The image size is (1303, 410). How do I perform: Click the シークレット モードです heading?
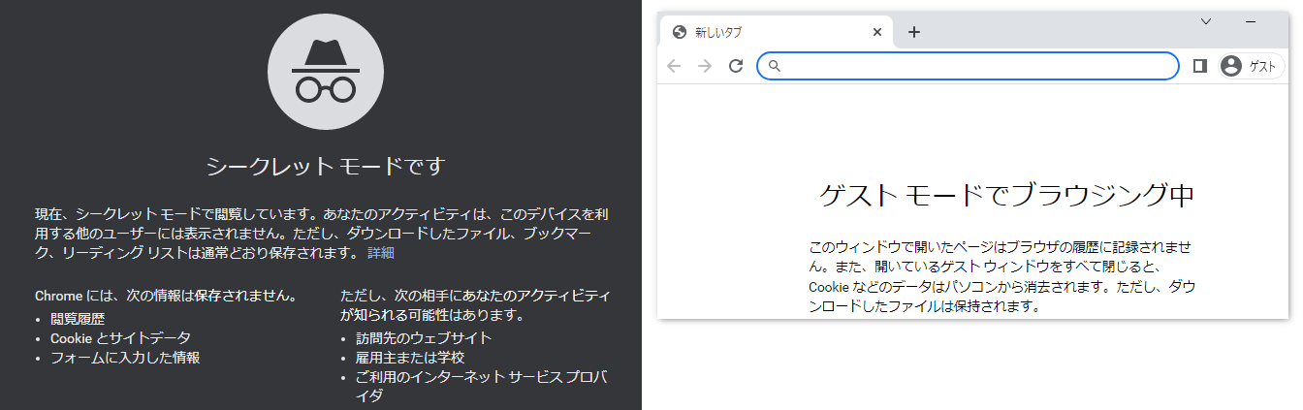pyautogui.click(x=325, y=167)
